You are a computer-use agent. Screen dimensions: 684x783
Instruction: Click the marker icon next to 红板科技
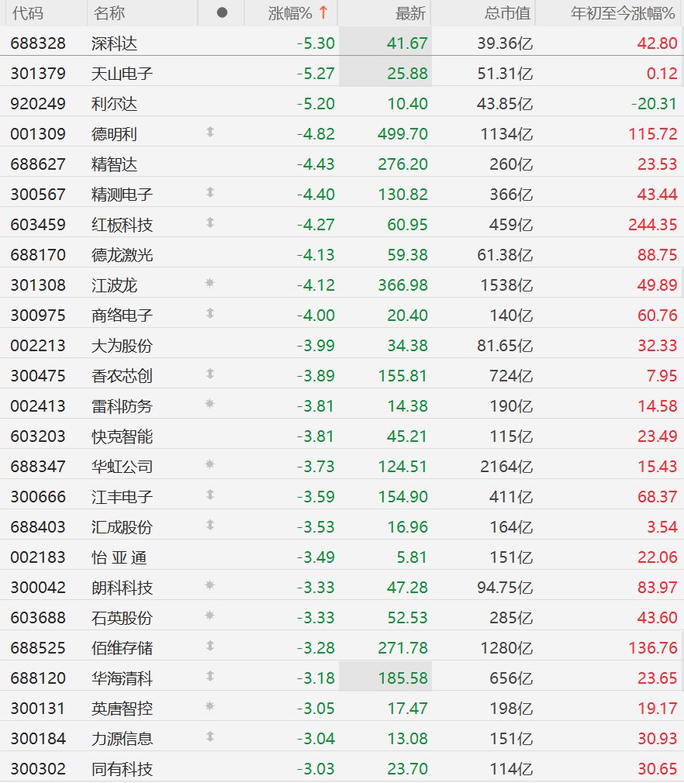(x=209, y=223)
